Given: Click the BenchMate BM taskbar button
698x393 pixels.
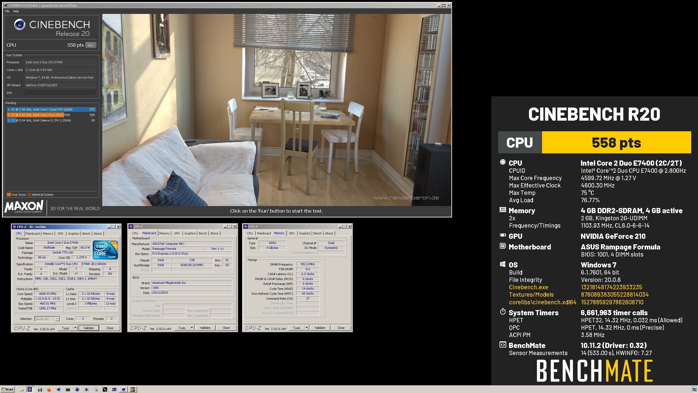Looking at the screenshot, I should coord(133,389).
